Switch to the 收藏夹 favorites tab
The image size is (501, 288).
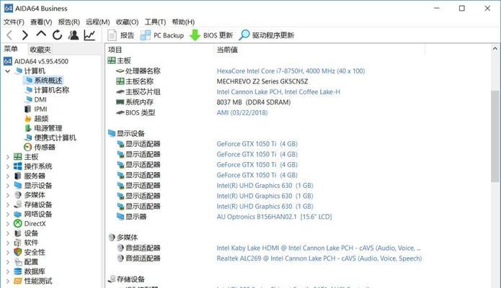[40, 50]
